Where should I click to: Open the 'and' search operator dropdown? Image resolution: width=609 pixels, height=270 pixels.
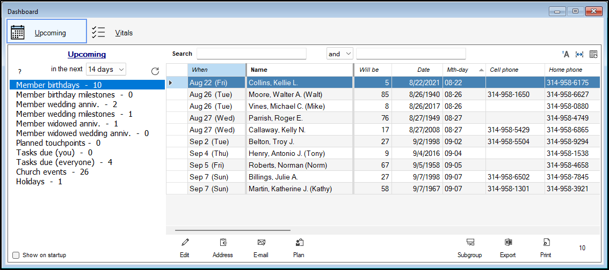[339, 54]
